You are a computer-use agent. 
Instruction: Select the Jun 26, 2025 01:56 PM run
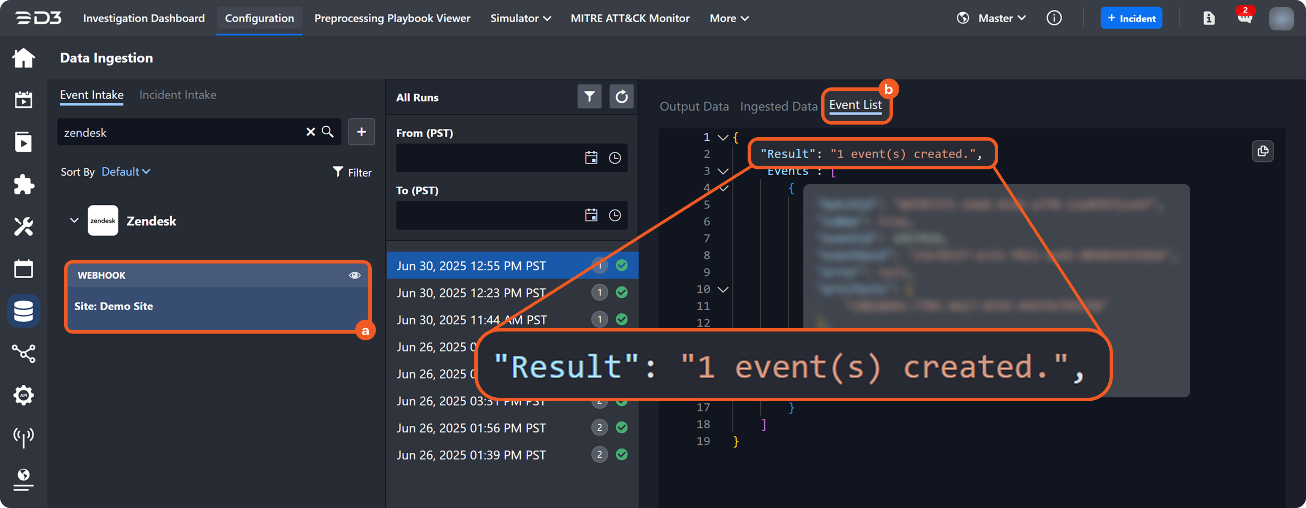471,428
